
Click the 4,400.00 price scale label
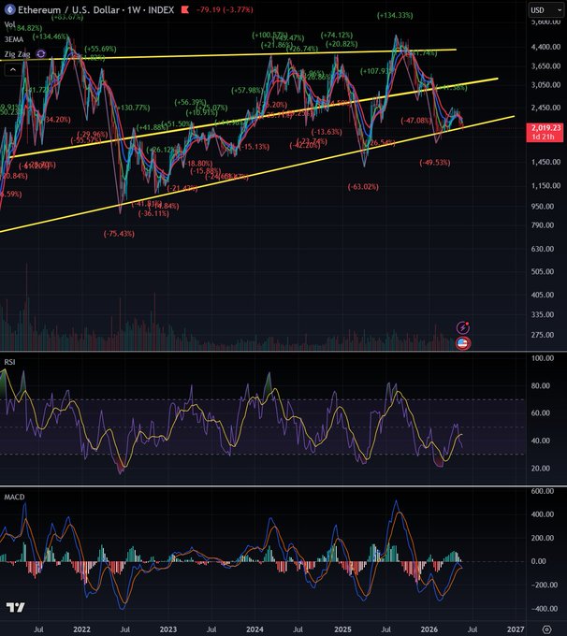(545, 47)
